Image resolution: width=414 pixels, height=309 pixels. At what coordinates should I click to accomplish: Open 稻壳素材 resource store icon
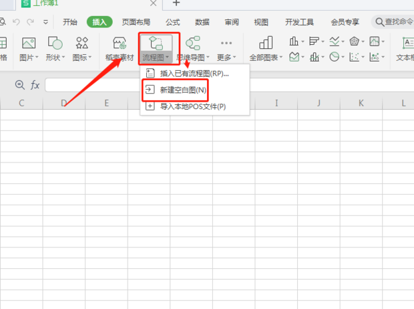pos(120,43)
